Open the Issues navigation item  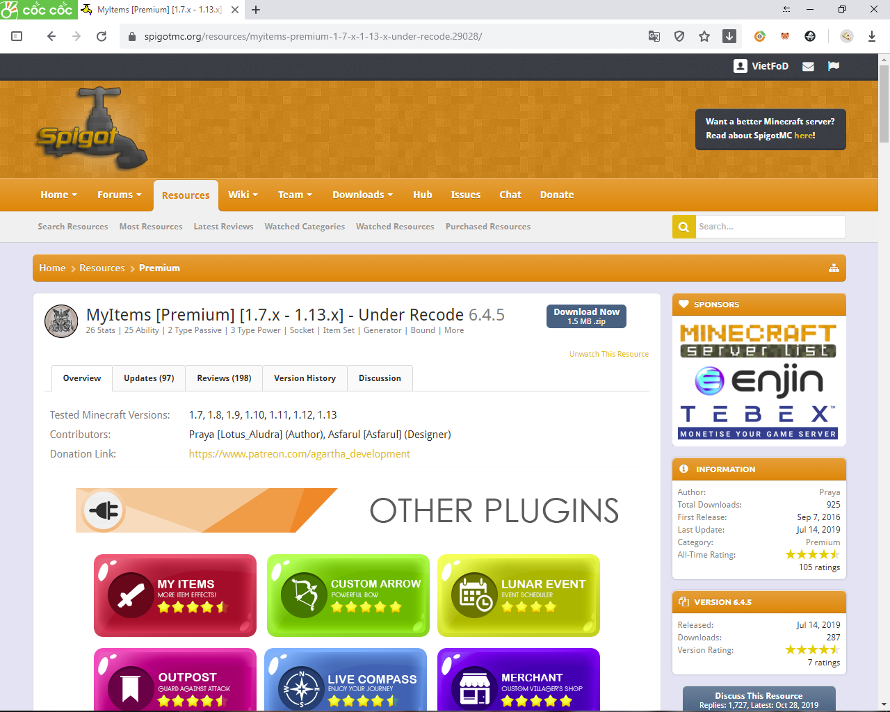[466, 195]
